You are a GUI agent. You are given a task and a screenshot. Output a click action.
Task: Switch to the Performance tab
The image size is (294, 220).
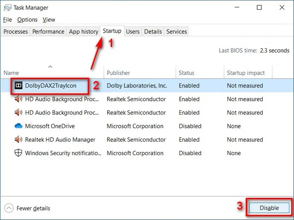click(48, 31)
